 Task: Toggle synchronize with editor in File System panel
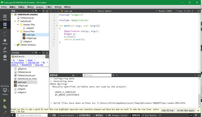click(x=40, y=53)
